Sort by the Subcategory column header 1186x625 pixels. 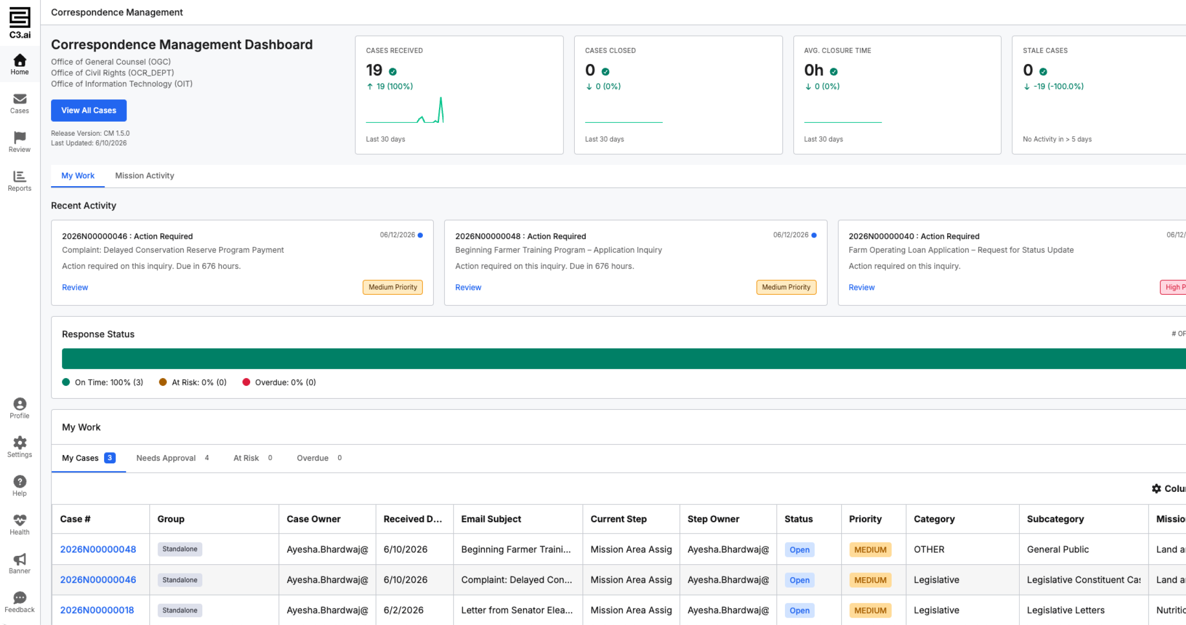[1084, 519]
